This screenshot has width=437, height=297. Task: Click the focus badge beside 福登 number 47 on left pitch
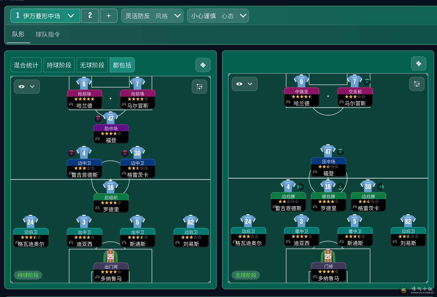98,119
